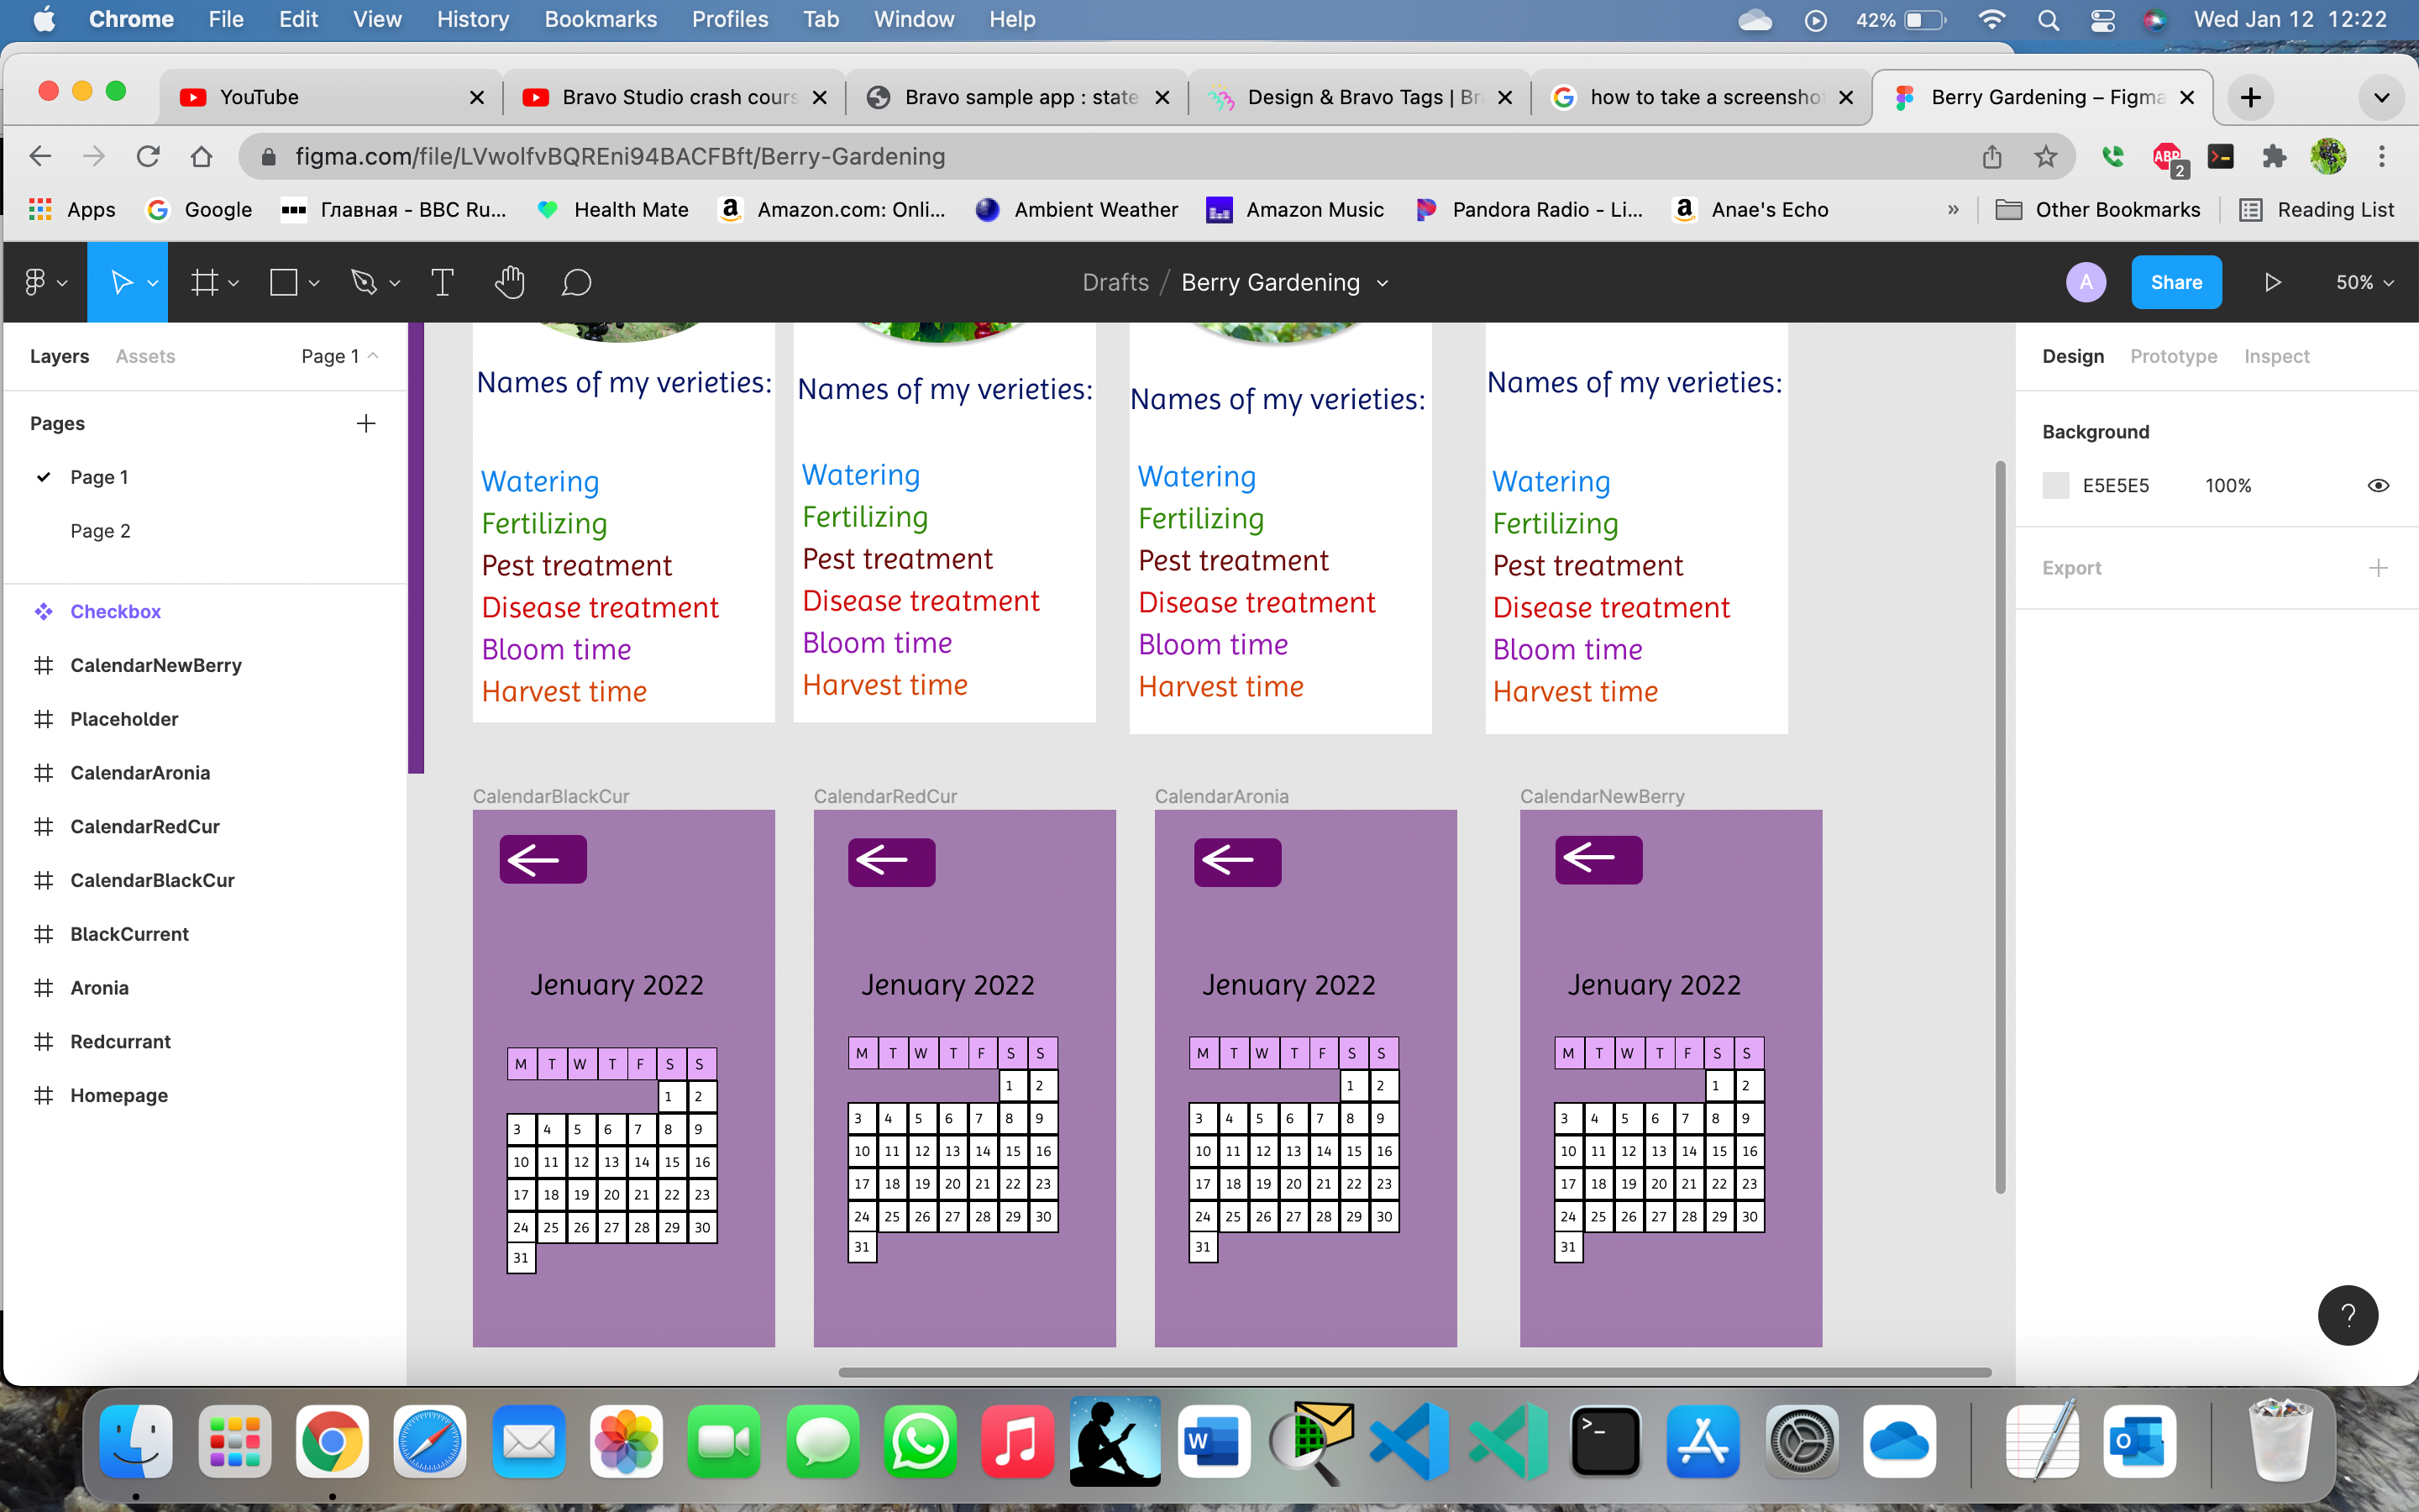Expand the Move tools dropdown arrow
Image resolution: width=2419 pixels, height=1512 pixels.
click(x=153, y=284)
